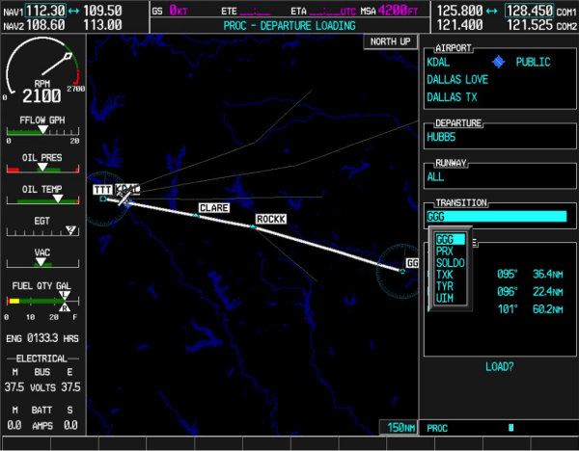Click NAV2 frequency 108.60
The height and width of the screenshot is (451, 579).
45,25
